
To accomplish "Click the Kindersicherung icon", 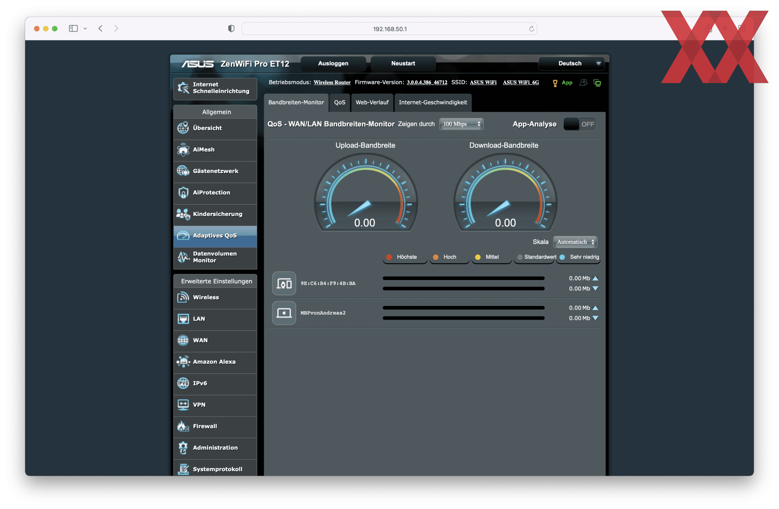I will coord(183,214).
